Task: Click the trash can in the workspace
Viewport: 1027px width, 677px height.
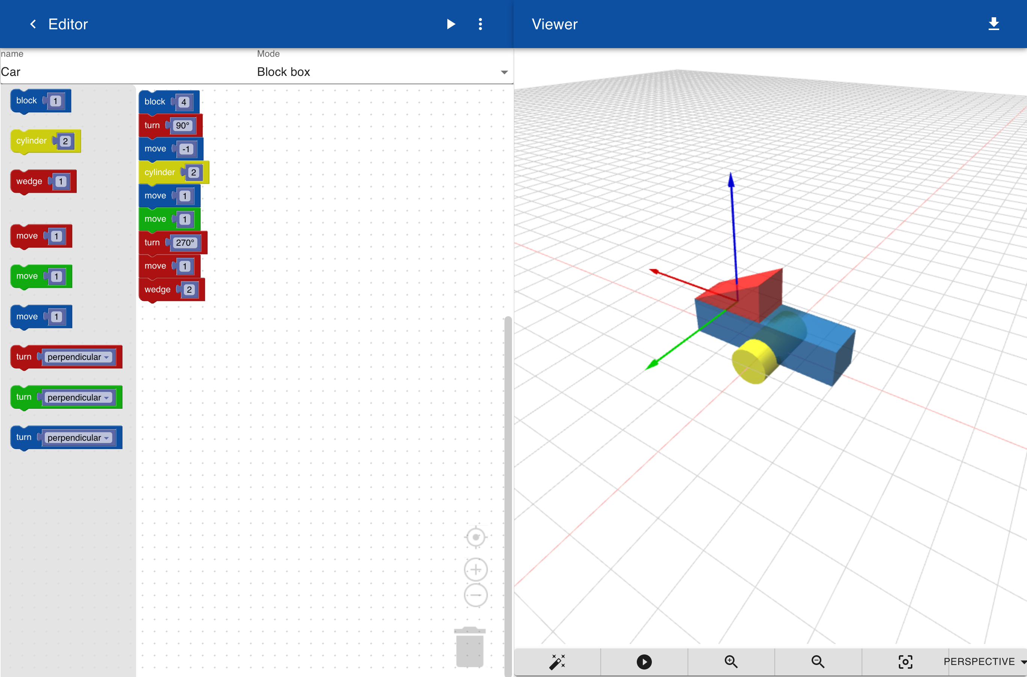Action: point(470,647)
